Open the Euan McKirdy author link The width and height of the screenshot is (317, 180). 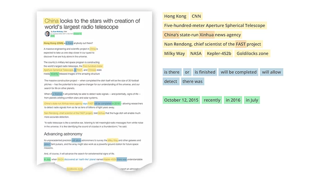(58, 32)
